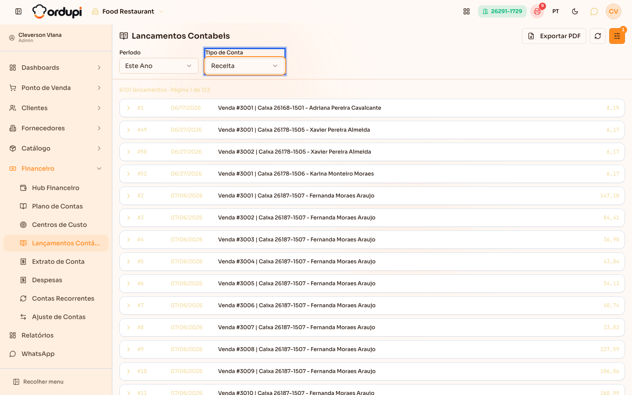Expand entry #49 row chevron

pos(129,130)
